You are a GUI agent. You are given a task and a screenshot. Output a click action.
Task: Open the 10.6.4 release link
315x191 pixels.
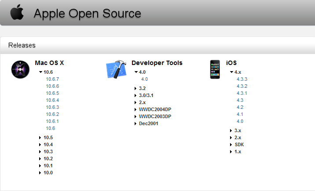(52, 100)
